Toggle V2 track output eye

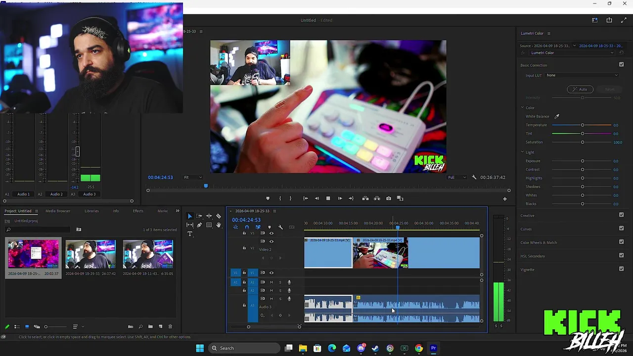click(x=271, y=241)
